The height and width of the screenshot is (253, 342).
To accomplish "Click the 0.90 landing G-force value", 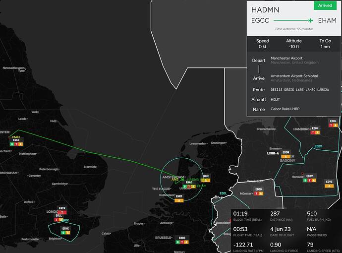I will (276, 245).
